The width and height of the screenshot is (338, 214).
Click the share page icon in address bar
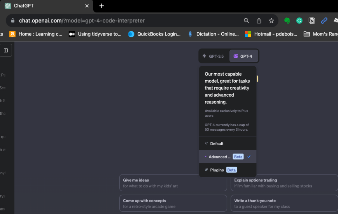(259, 21)
